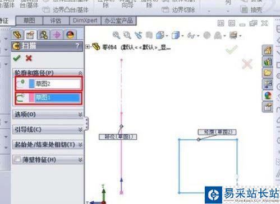Switch to the 评估 ribbon tab

[x=56, y=21]
